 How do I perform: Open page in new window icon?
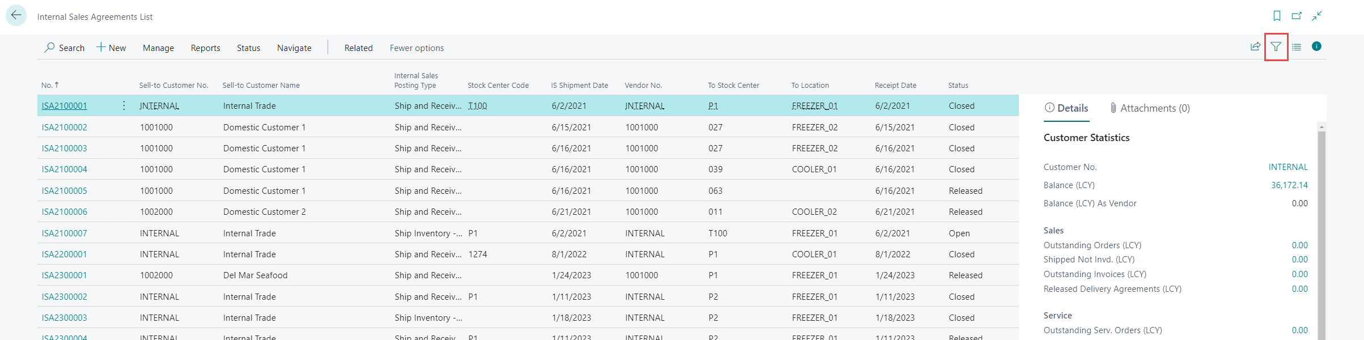point(1297,16)
